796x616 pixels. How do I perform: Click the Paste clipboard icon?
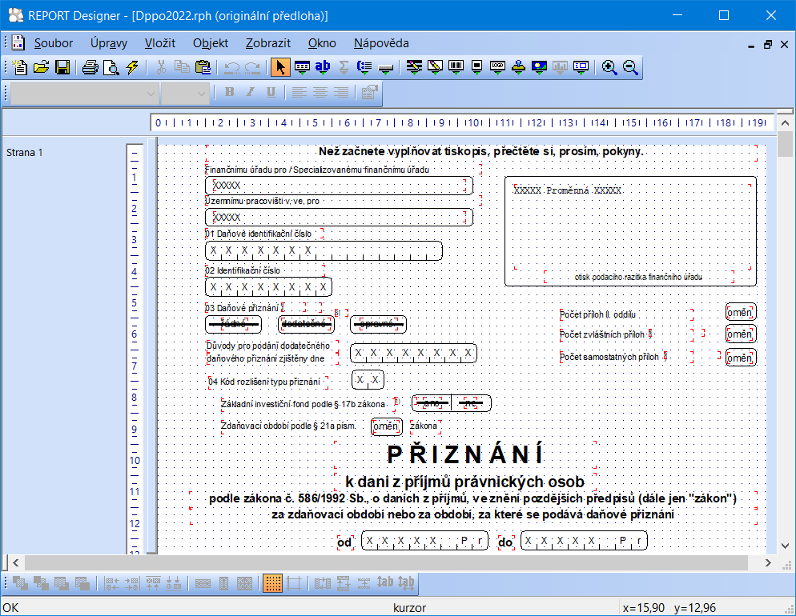(203, 67)
